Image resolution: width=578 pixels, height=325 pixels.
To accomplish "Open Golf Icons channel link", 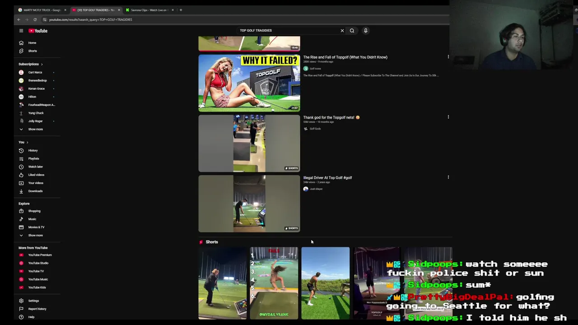I will pos(315,69).
